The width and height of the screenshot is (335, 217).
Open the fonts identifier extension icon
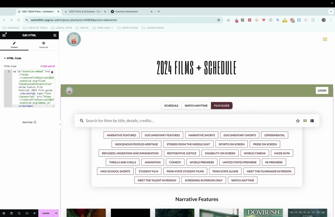243,20
